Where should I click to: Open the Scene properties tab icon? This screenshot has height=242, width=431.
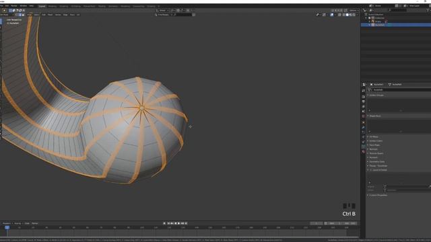(364, 112)
